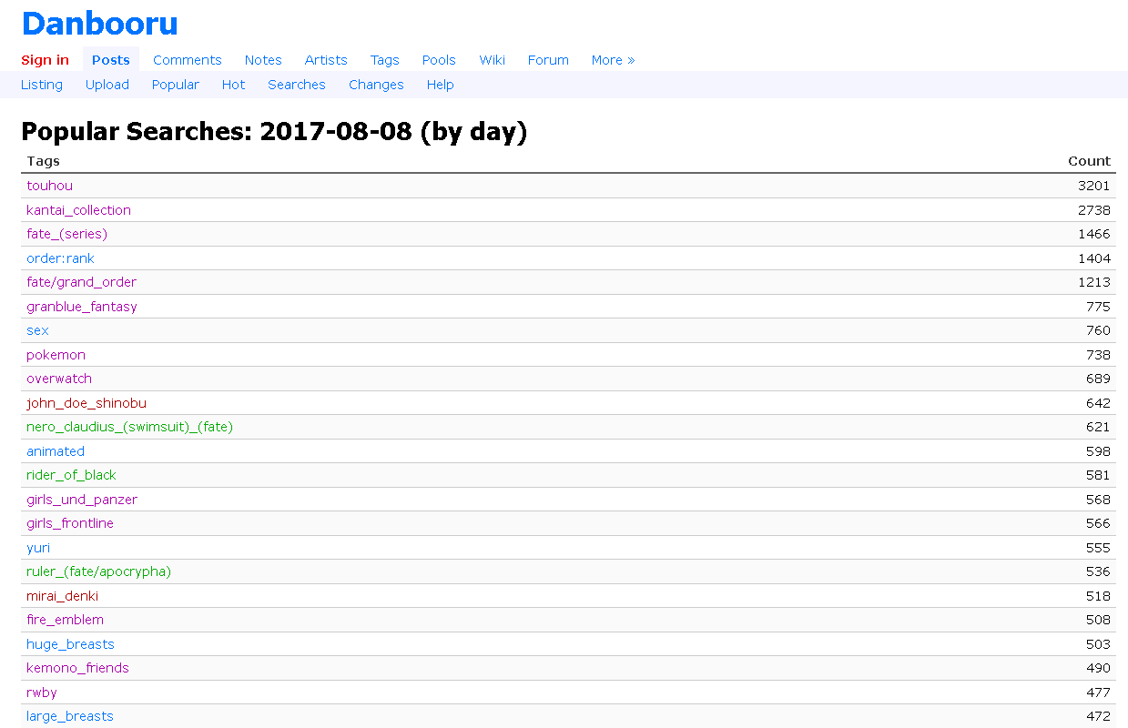Select the count value 3201
This screenshot has width=1128, height=728.
(1093, 186)
